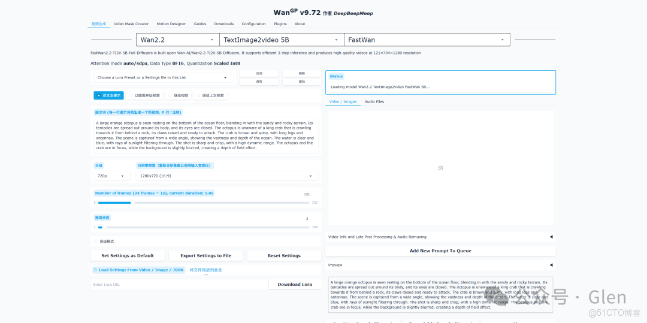647x323 pixels.
Task: Click the file icon beside Load Settings From Video
Action: [95, 270]
